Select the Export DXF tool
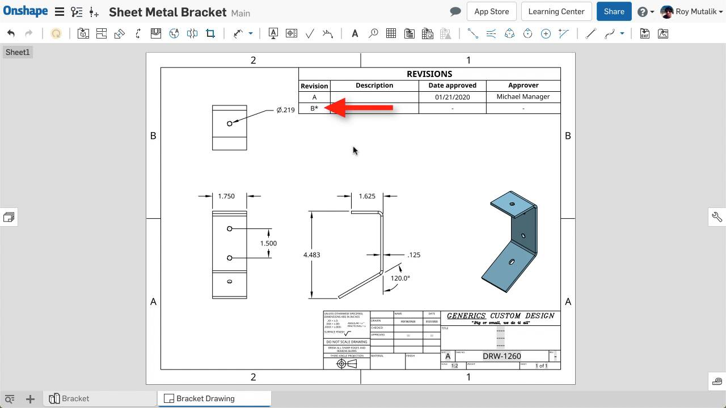 click(644, 33)
